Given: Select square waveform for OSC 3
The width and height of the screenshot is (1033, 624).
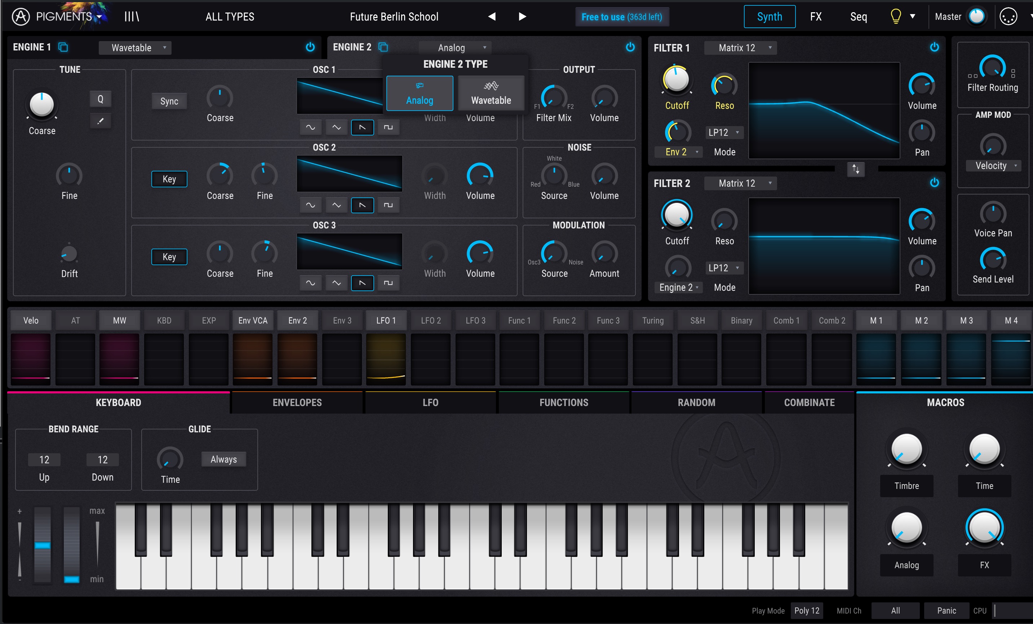Looking at the screenshot, I should pos(388,283).
